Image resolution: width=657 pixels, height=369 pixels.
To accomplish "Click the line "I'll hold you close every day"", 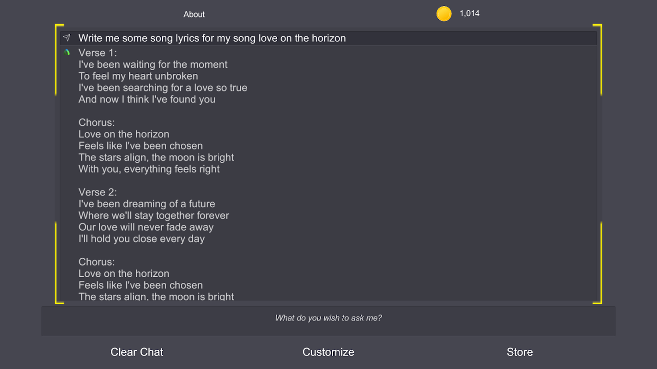I will 141,239.
